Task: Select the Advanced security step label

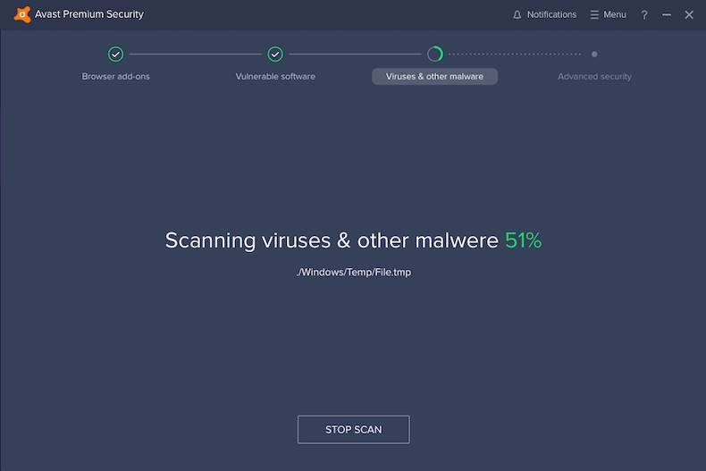Action: point(594,77)
